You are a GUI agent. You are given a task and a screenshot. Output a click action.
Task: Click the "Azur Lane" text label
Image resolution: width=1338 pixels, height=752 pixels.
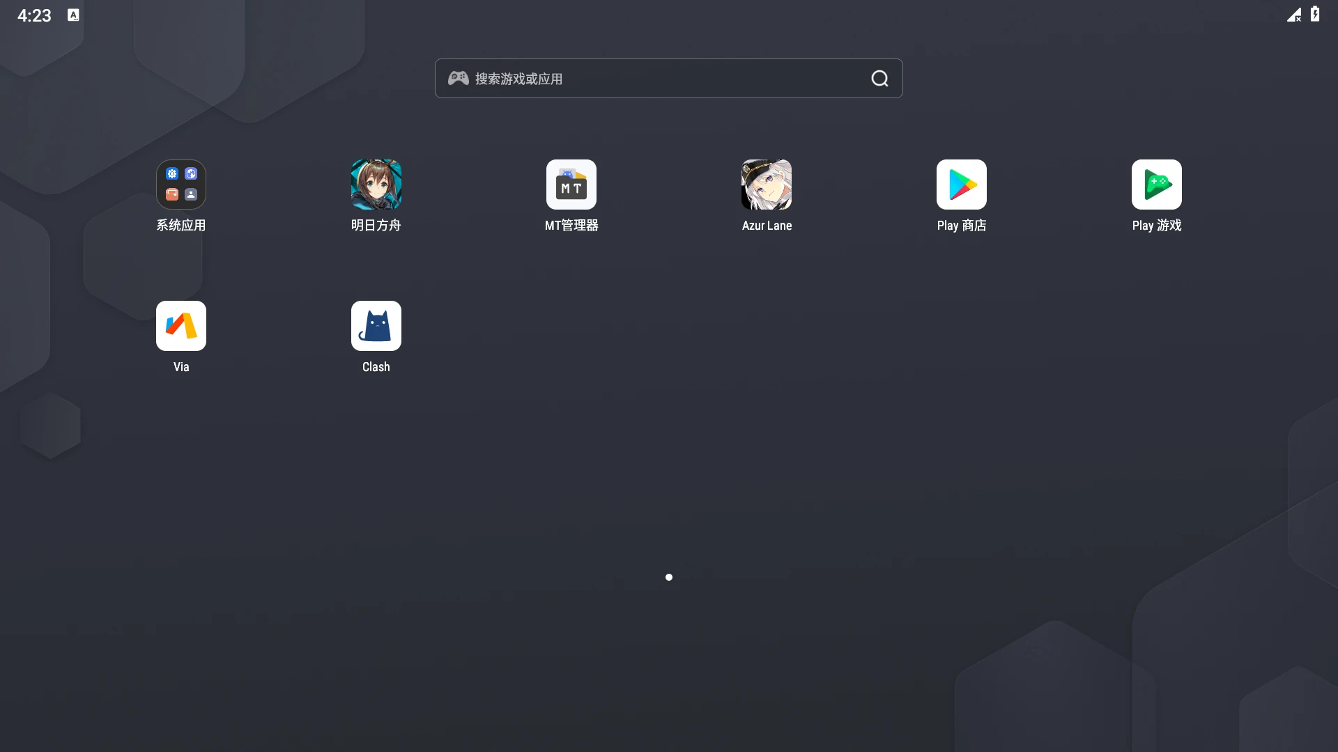[767, 226]
